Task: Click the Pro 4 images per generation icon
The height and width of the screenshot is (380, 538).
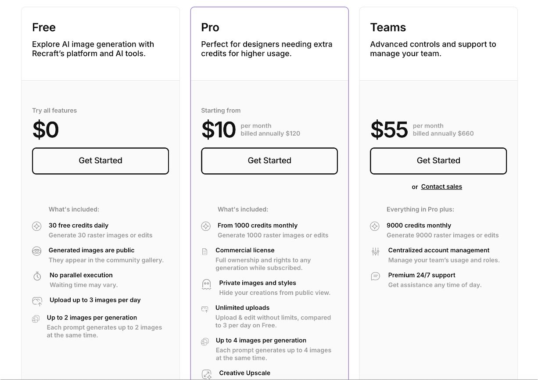Action: (x=205, y=342)
